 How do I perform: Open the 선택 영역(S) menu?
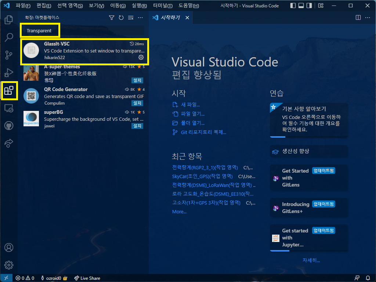[x=70, y=6]
